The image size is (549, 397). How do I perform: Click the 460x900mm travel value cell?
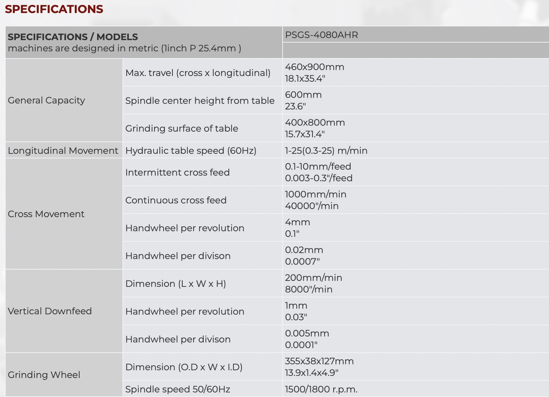click(x=315, y=73)
